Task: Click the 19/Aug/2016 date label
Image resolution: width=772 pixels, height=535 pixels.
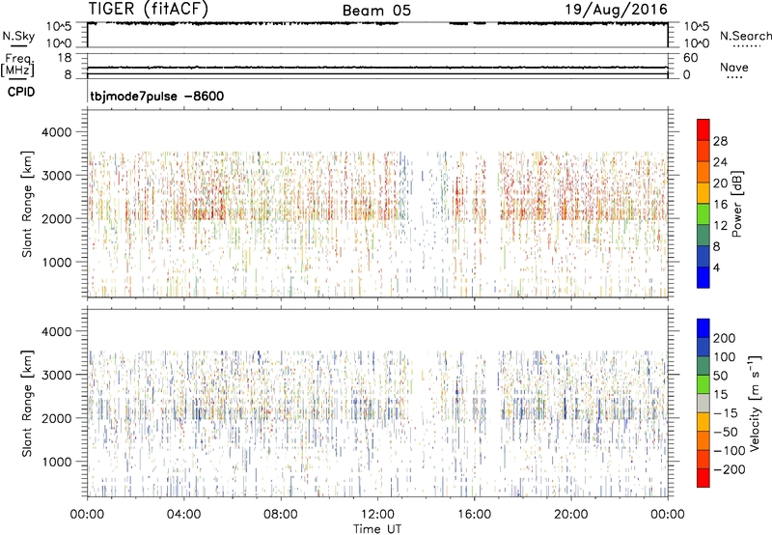Action: coord(616,9)
